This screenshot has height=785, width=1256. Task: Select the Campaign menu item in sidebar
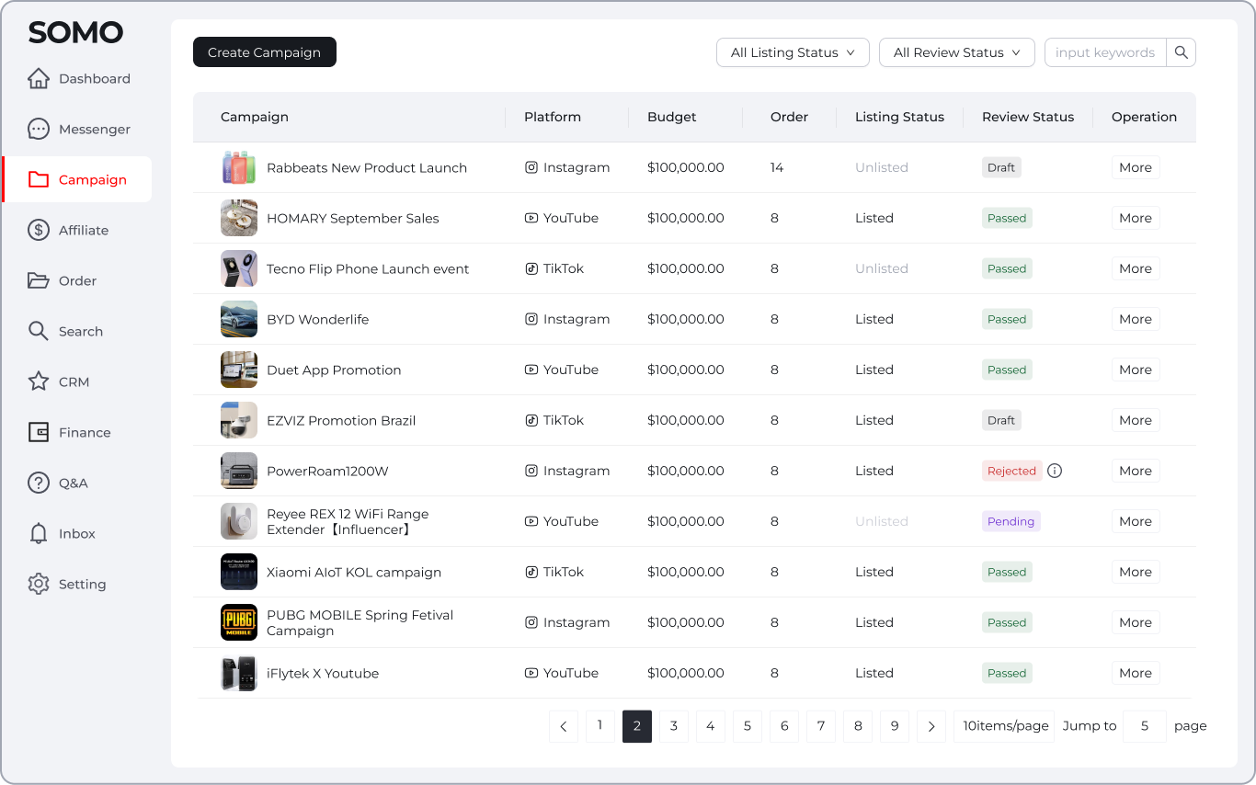77,179
